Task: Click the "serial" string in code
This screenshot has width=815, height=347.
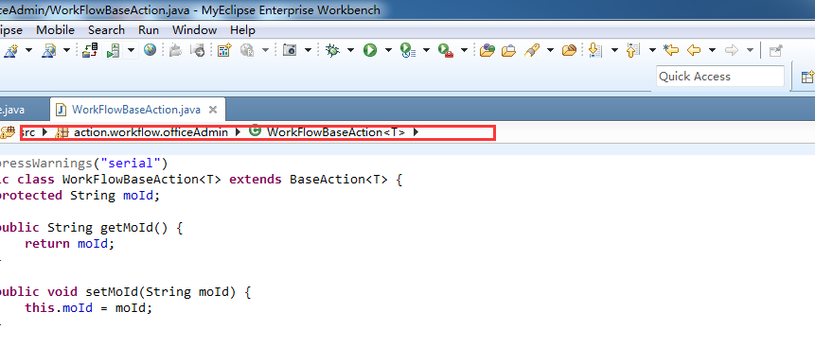Action: click(x=131, y=164)
